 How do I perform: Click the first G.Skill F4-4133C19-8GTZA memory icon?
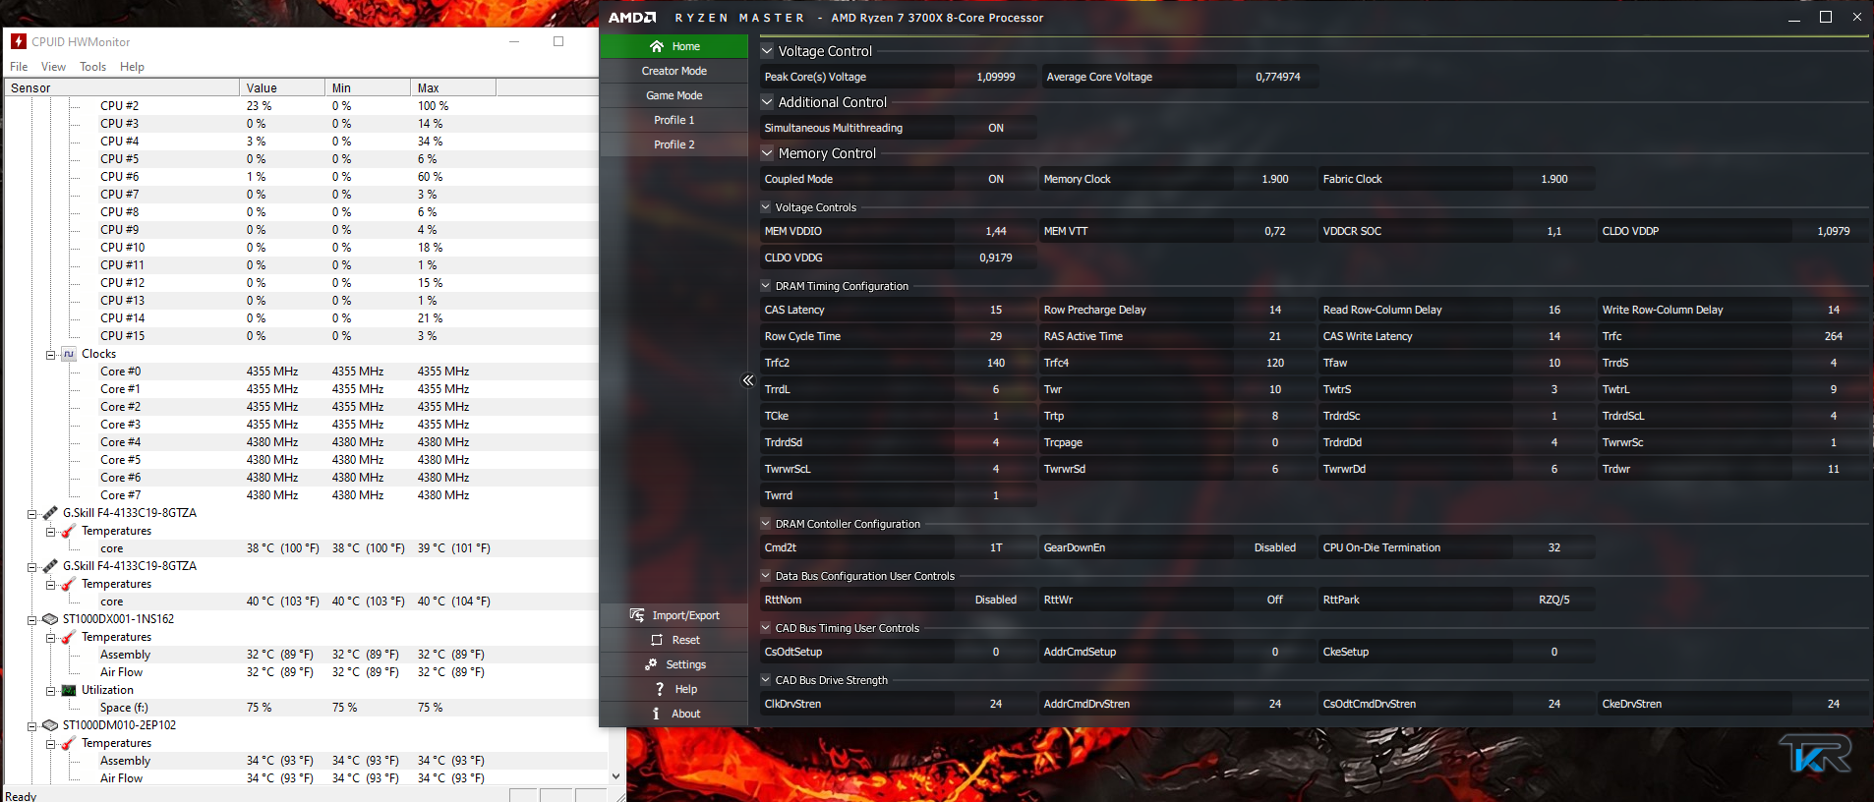click(x=50, y=513)
